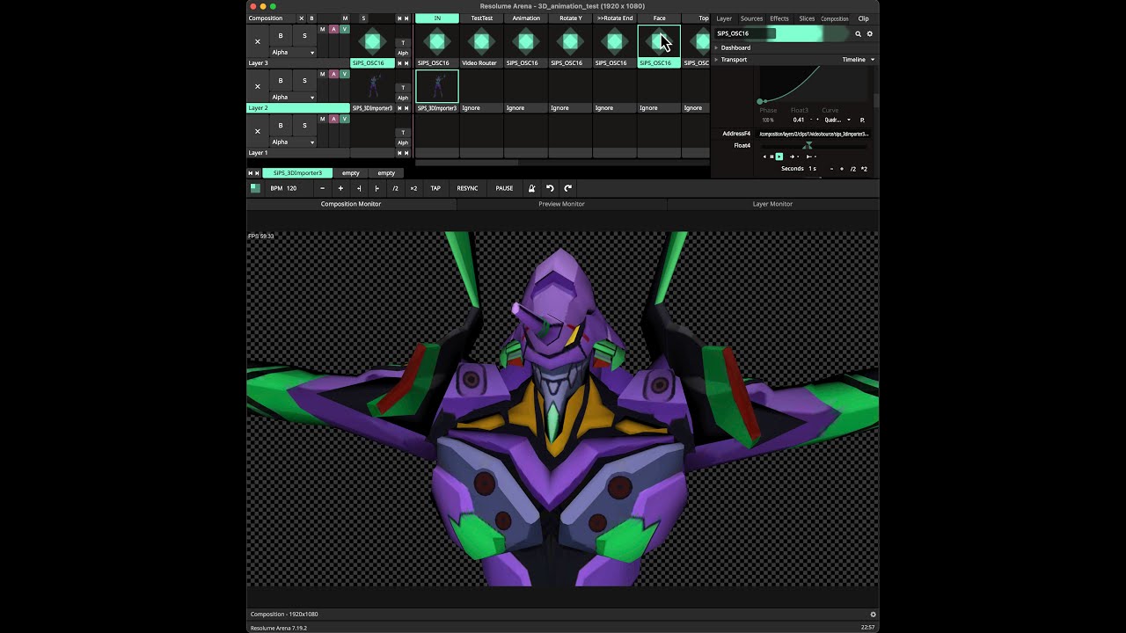Click the RESYNC button
This screenshot has height=633, width=1126.
(x=467, y=188)
